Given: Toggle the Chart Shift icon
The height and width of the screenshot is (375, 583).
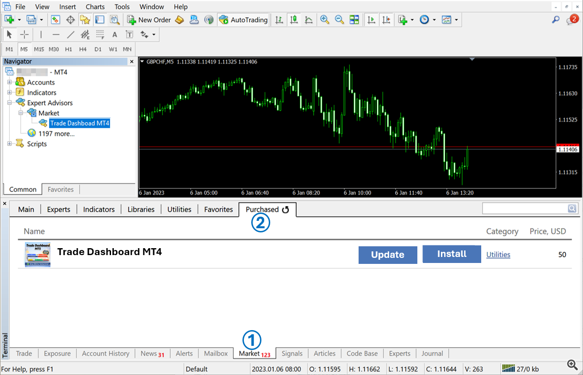Looking at the screenshot, I should point(386,19).
